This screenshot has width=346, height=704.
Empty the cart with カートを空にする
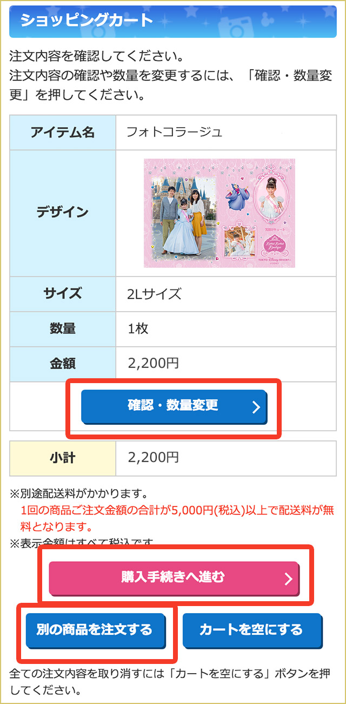pyautogui.click(x=252, y=630)
